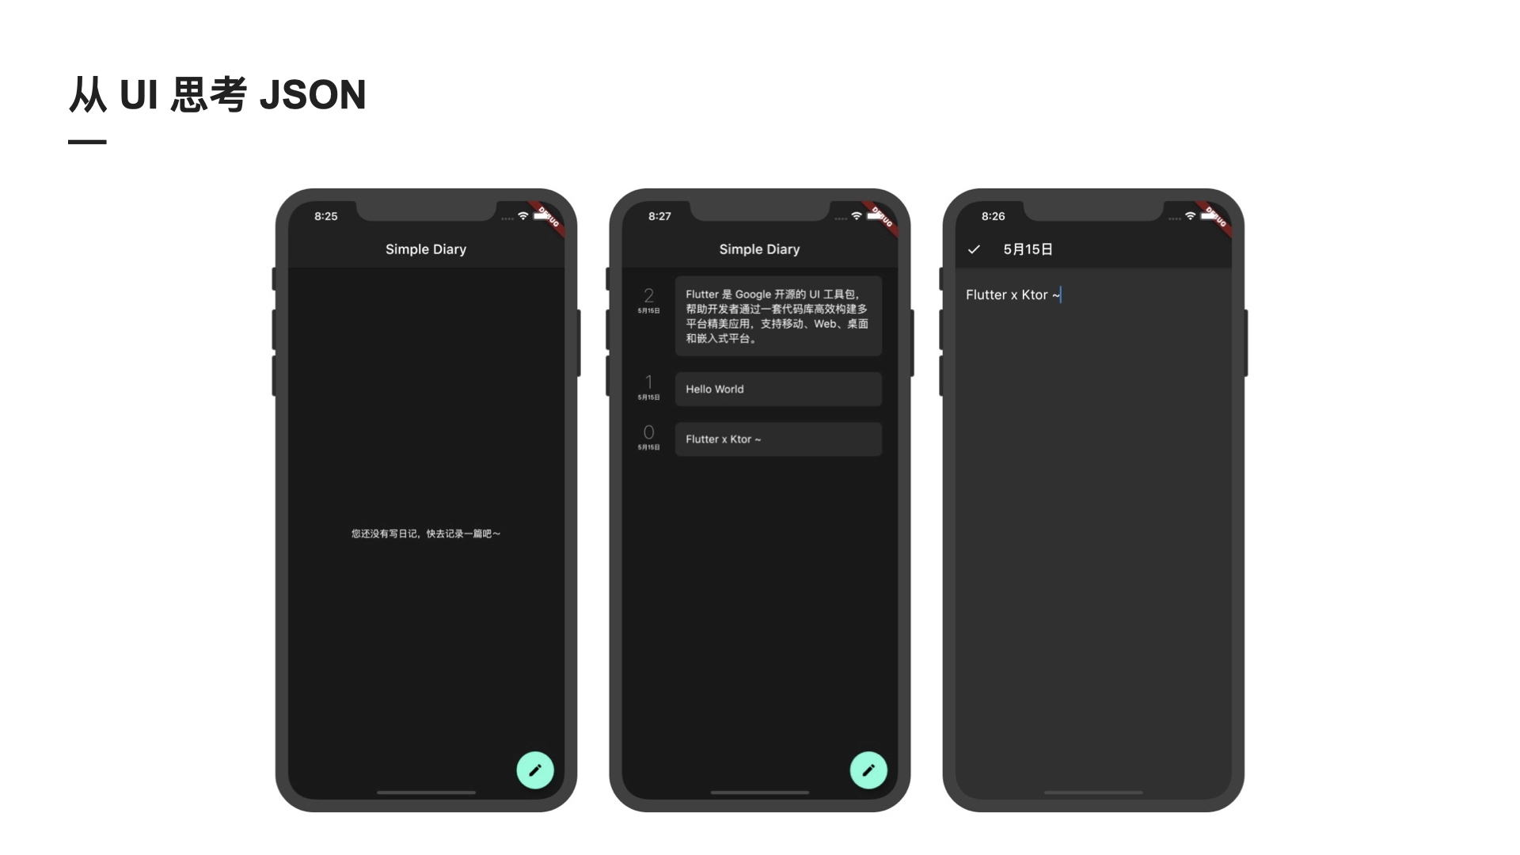Toggle the checkmark on the edit screen

click(x=972, y=249)
